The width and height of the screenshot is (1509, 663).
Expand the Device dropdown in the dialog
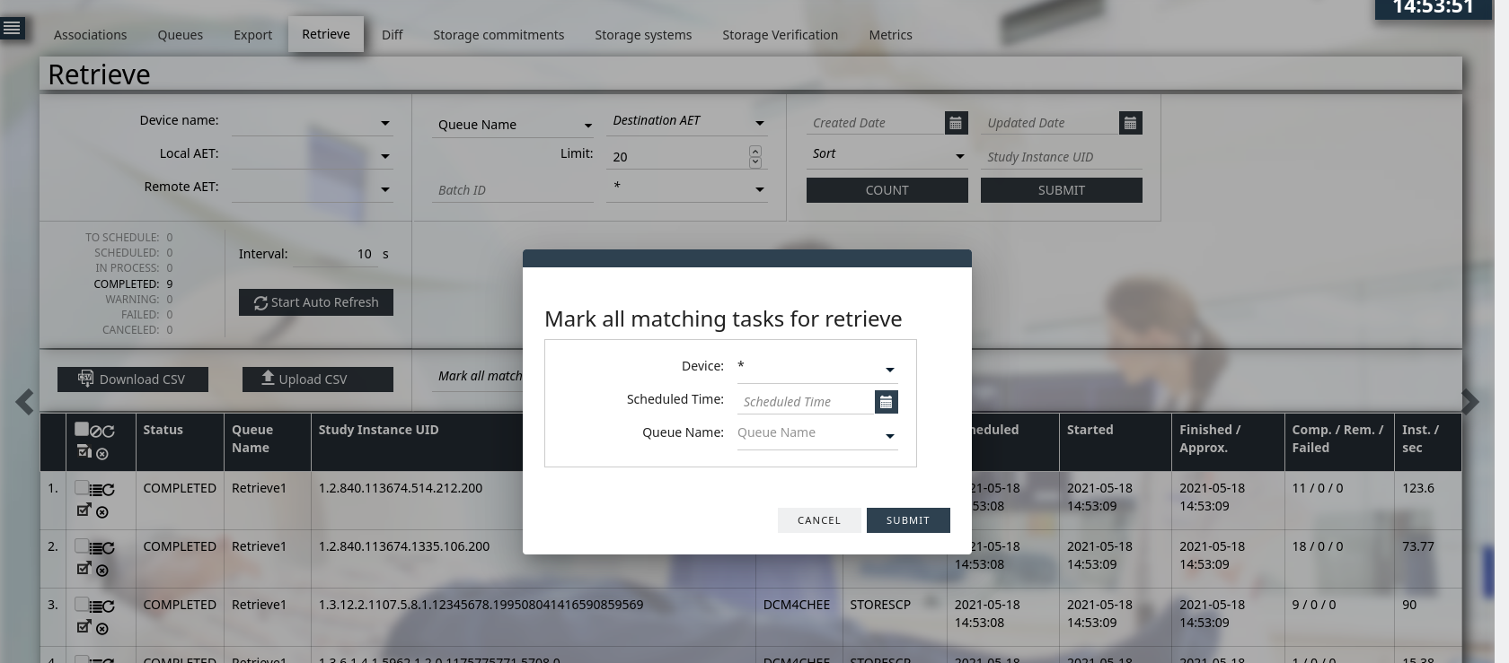pyautogui.click(x=817, y=367)
